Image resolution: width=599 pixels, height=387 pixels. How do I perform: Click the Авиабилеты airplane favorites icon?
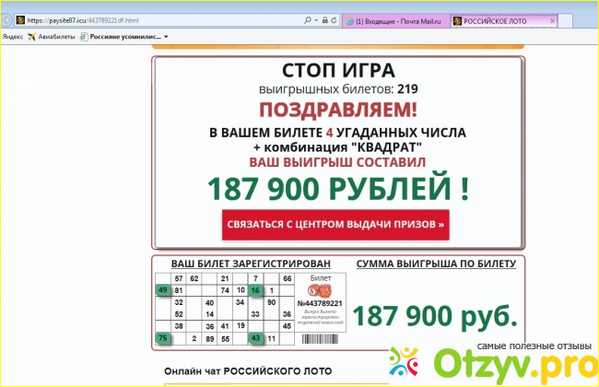32,36
